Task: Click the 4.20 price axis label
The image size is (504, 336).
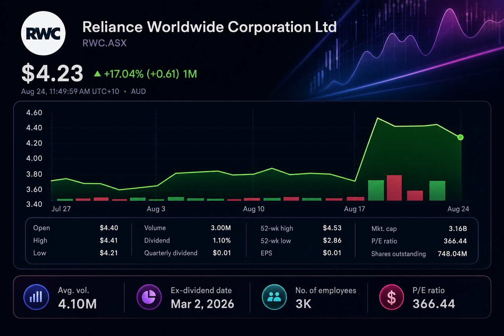Action: pos(34,143)
